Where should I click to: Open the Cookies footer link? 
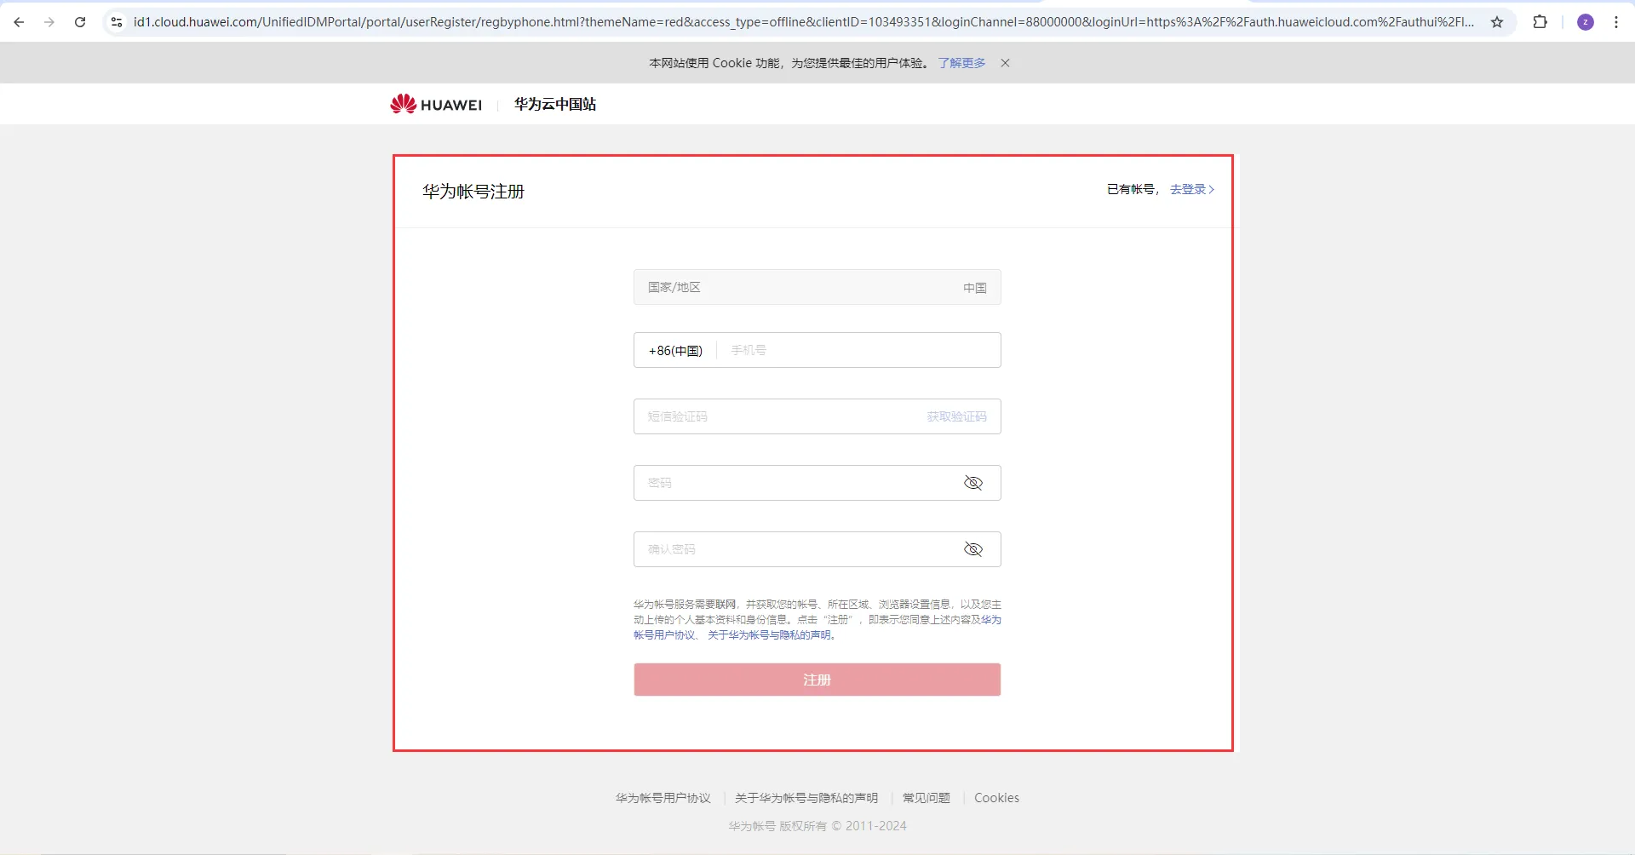pos(996,798)
